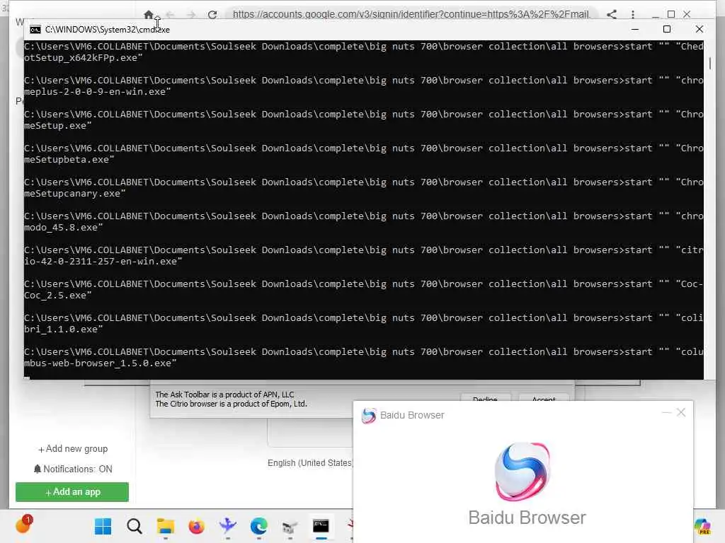The width and height of the screenshot is (725, 543).
Task: Click the chromodo_45.8.exe command line
Action: pyautogui.click(x=364, y=221)
